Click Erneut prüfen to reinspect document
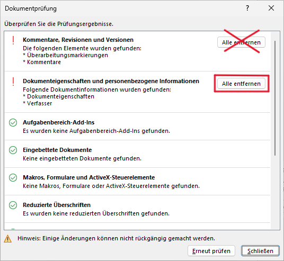This screenshot has width=284, height=261. click(211, 251)
